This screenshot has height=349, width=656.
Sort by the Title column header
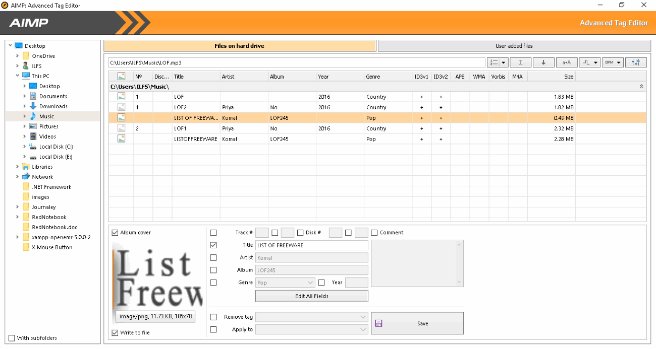(x=196, y=77)
